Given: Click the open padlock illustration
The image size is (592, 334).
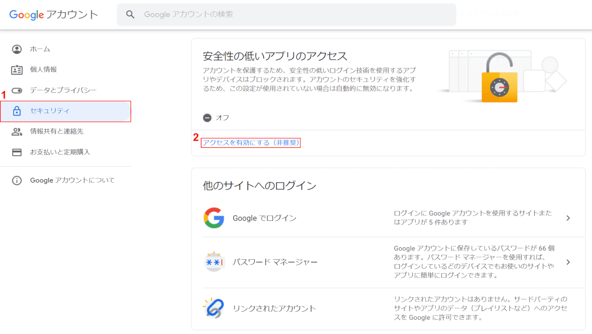Looking at the screenshot, I should pyautogui.click(x=499, y=78).
